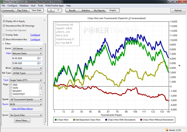187x132 pixels.
Task: Open the Tools menu
Action: [40, 6]
